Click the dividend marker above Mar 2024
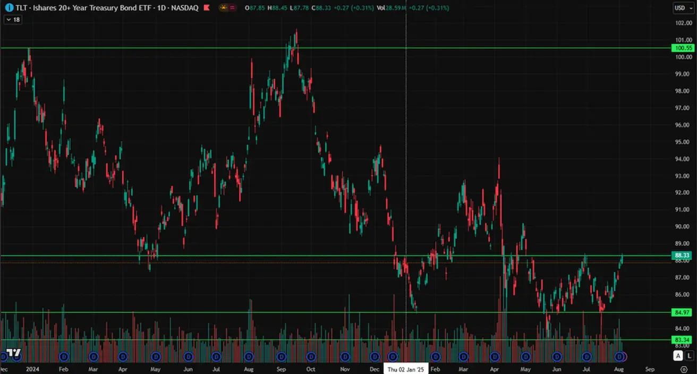The image size is (697, 374). coord(93,356)
